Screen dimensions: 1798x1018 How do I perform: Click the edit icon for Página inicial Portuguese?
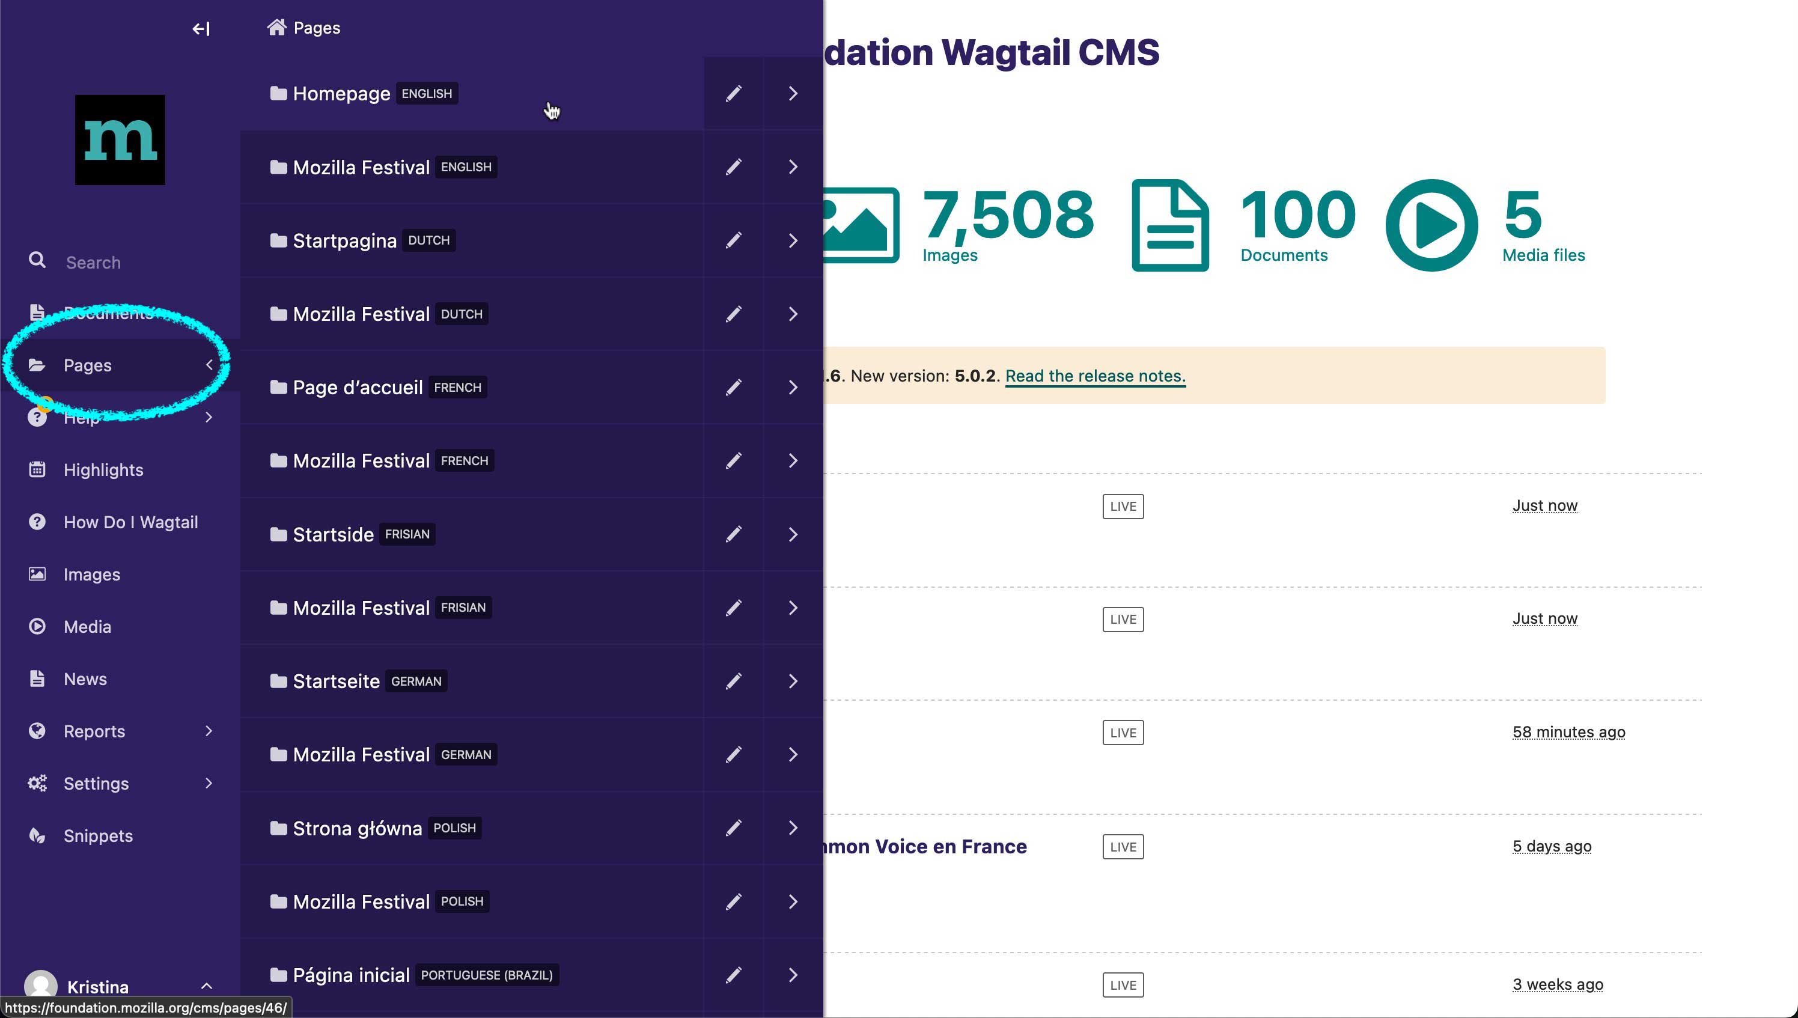(733, 975)
